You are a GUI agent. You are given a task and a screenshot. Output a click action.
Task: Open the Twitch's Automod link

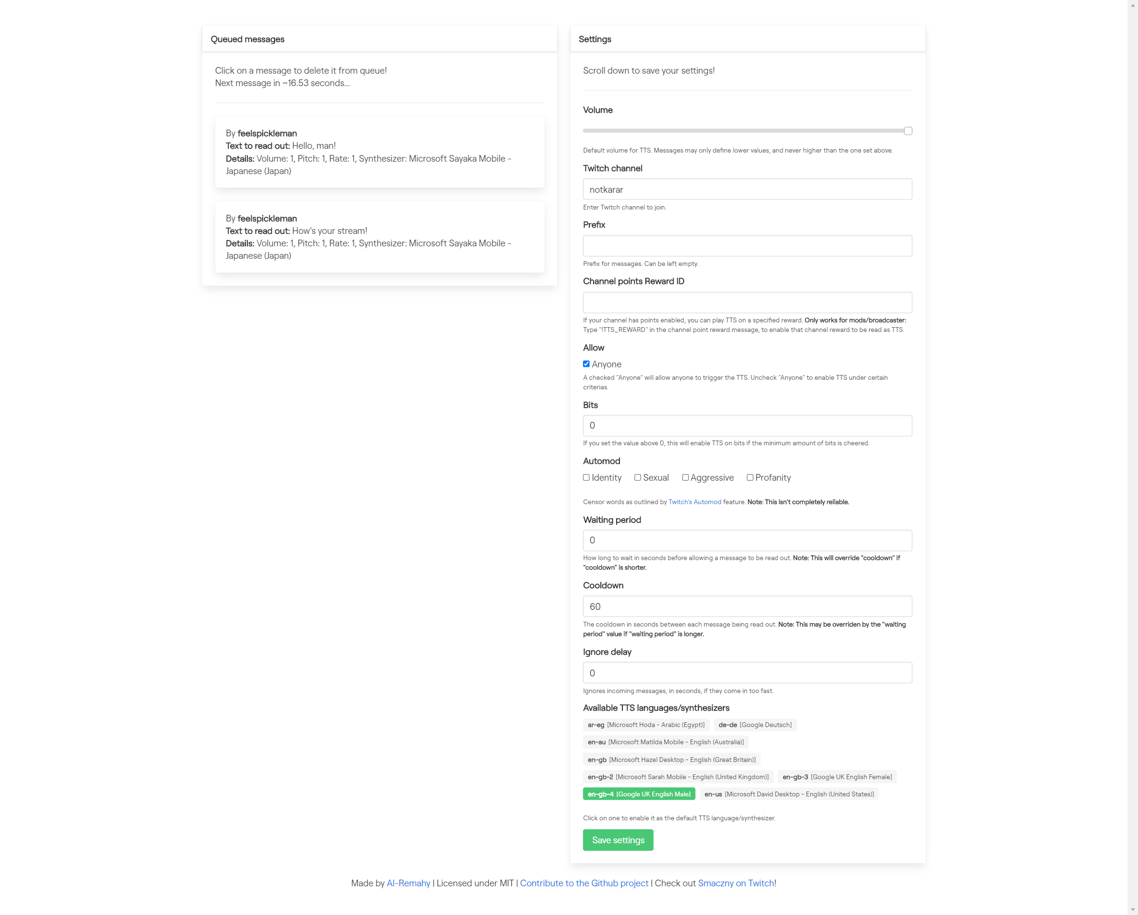click(x=694, y=502)
